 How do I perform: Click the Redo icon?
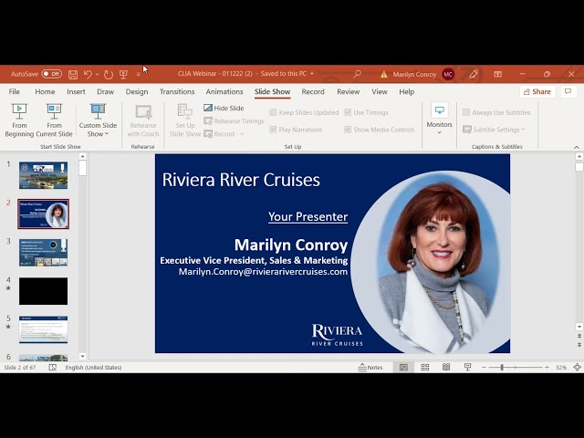click(109, 75)
